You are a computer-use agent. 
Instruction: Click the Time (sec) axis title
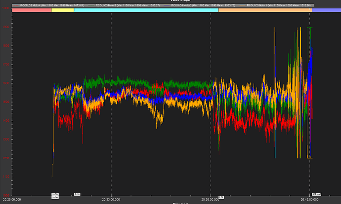point(181,203)
